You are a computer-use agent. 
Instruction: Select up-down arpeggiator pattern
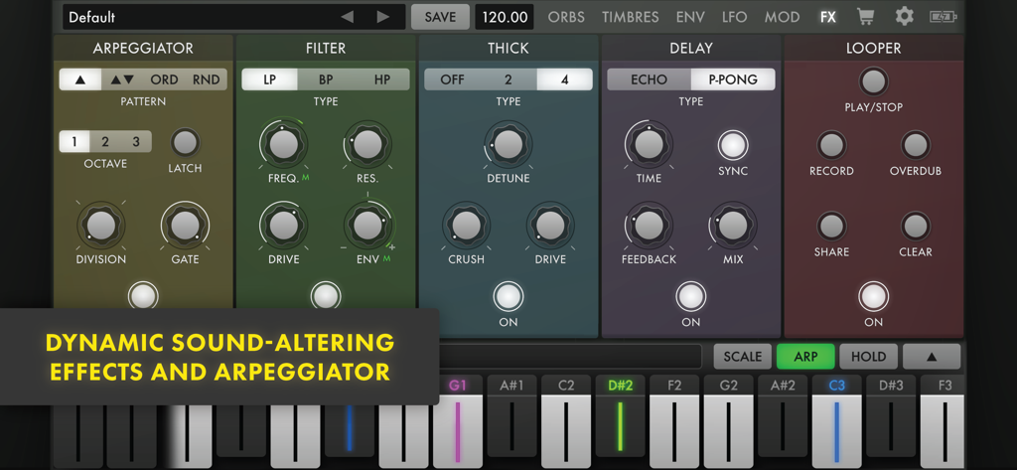(x=122, y=79)
